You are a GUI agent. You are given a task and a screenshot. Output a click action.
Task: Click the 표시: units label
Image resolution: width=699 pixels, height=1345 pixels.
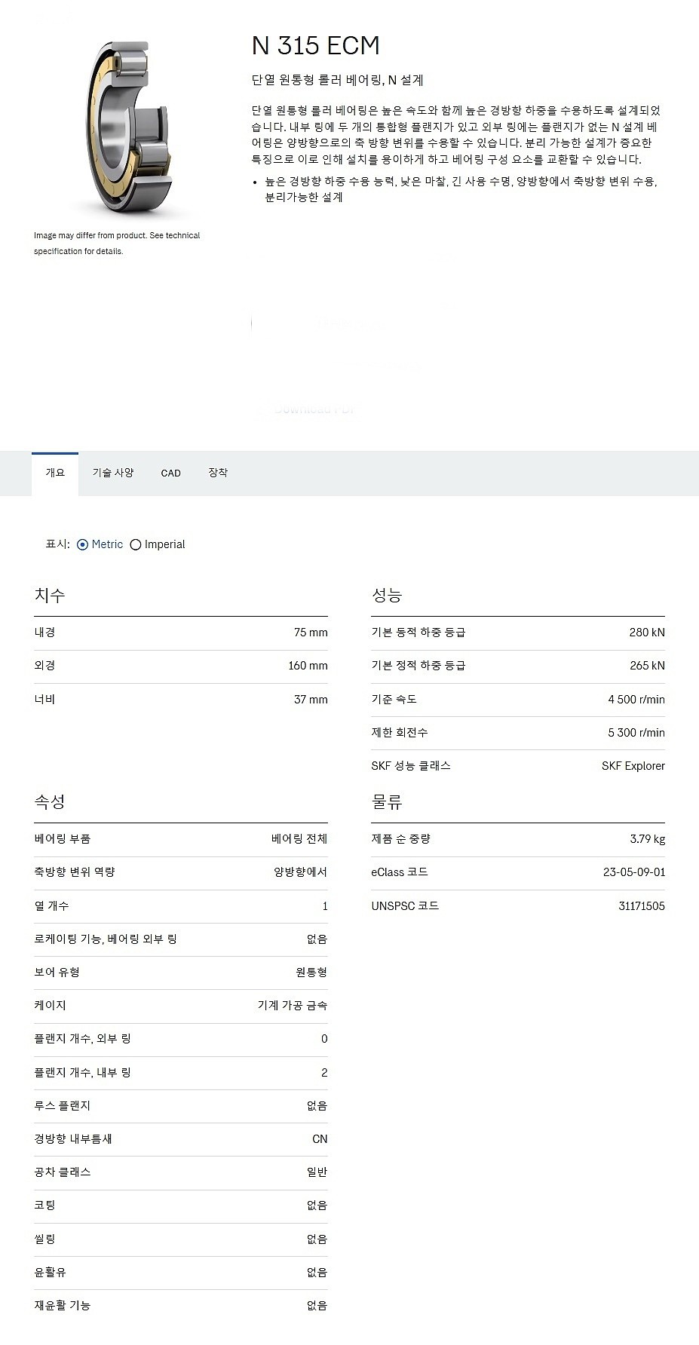pyautogui.click(x=58, y=544)
